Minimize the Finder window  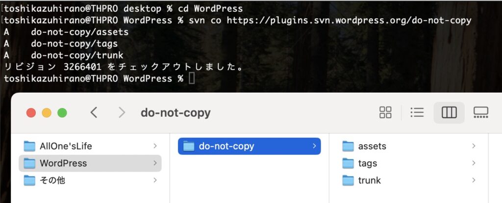(47, 113)
